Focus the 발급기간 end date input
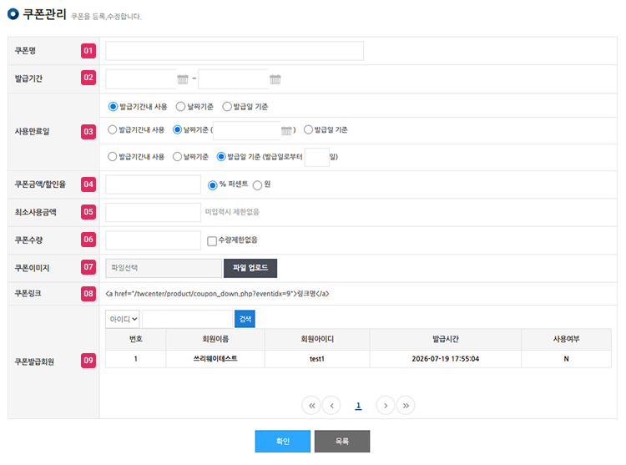 pyautogui.click(x=234, y=79)
